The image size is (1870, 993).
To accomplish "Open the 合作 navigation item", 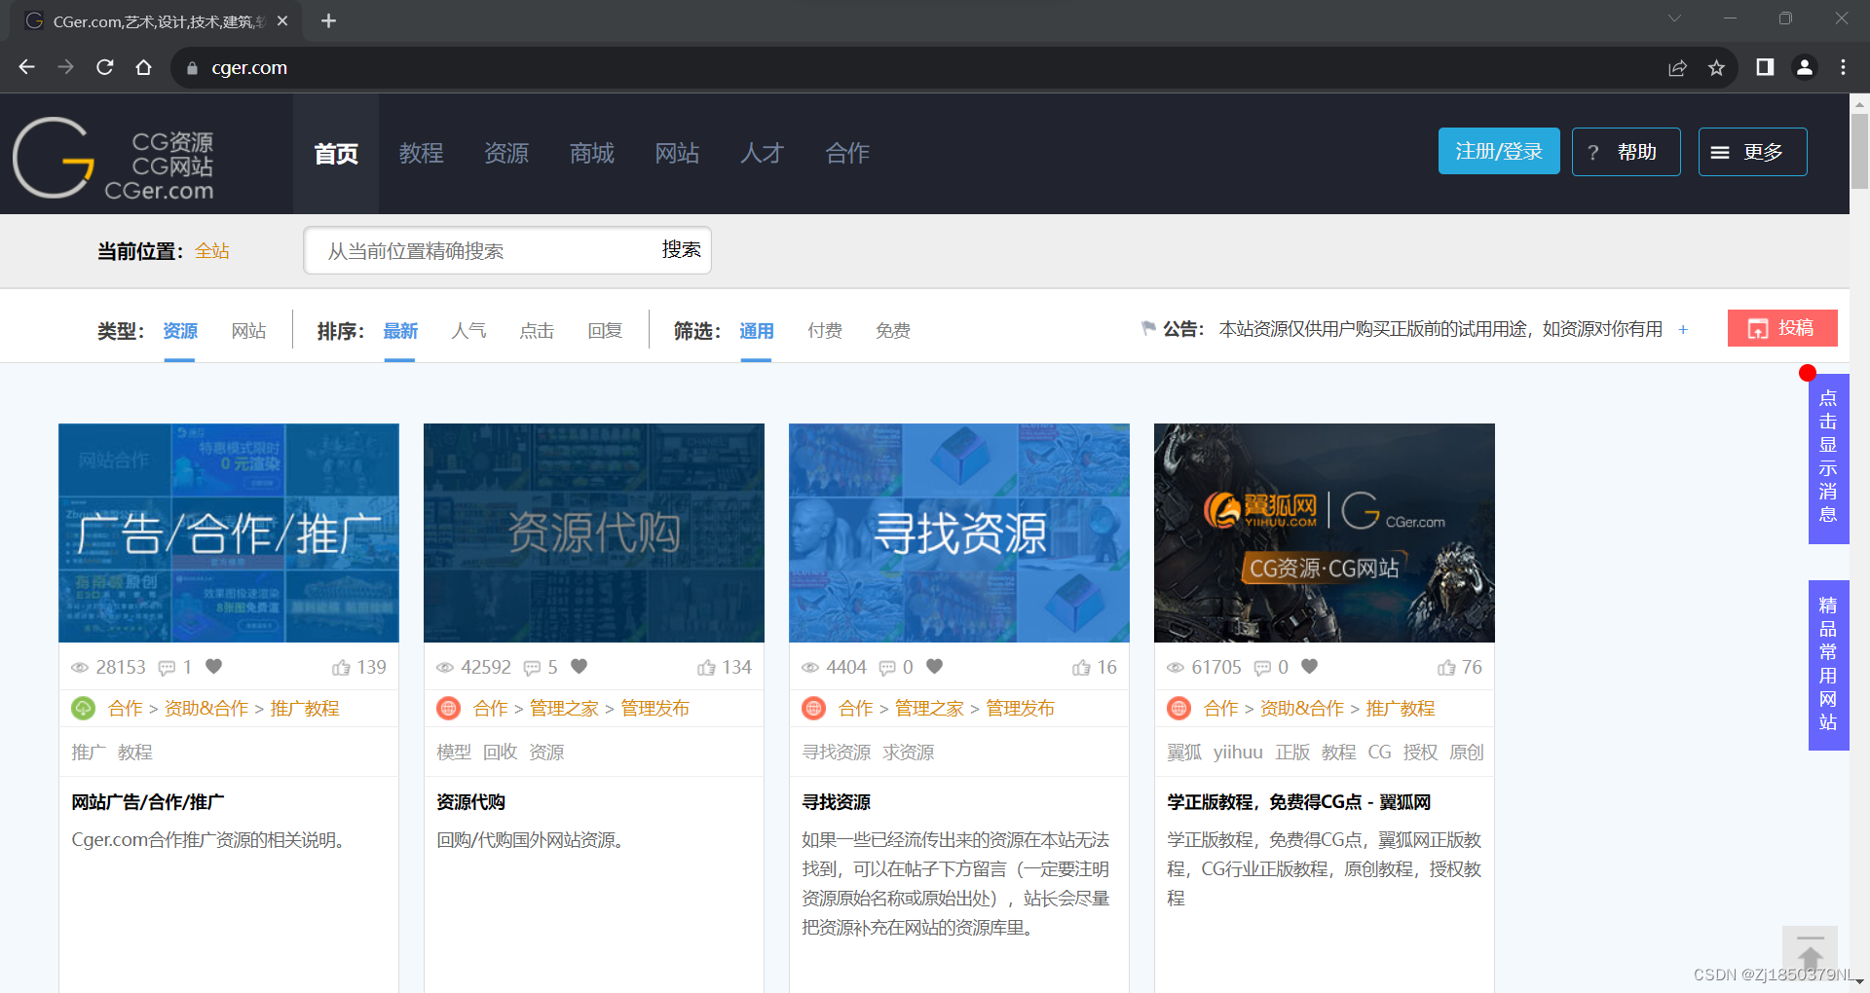I will [847, 154].
